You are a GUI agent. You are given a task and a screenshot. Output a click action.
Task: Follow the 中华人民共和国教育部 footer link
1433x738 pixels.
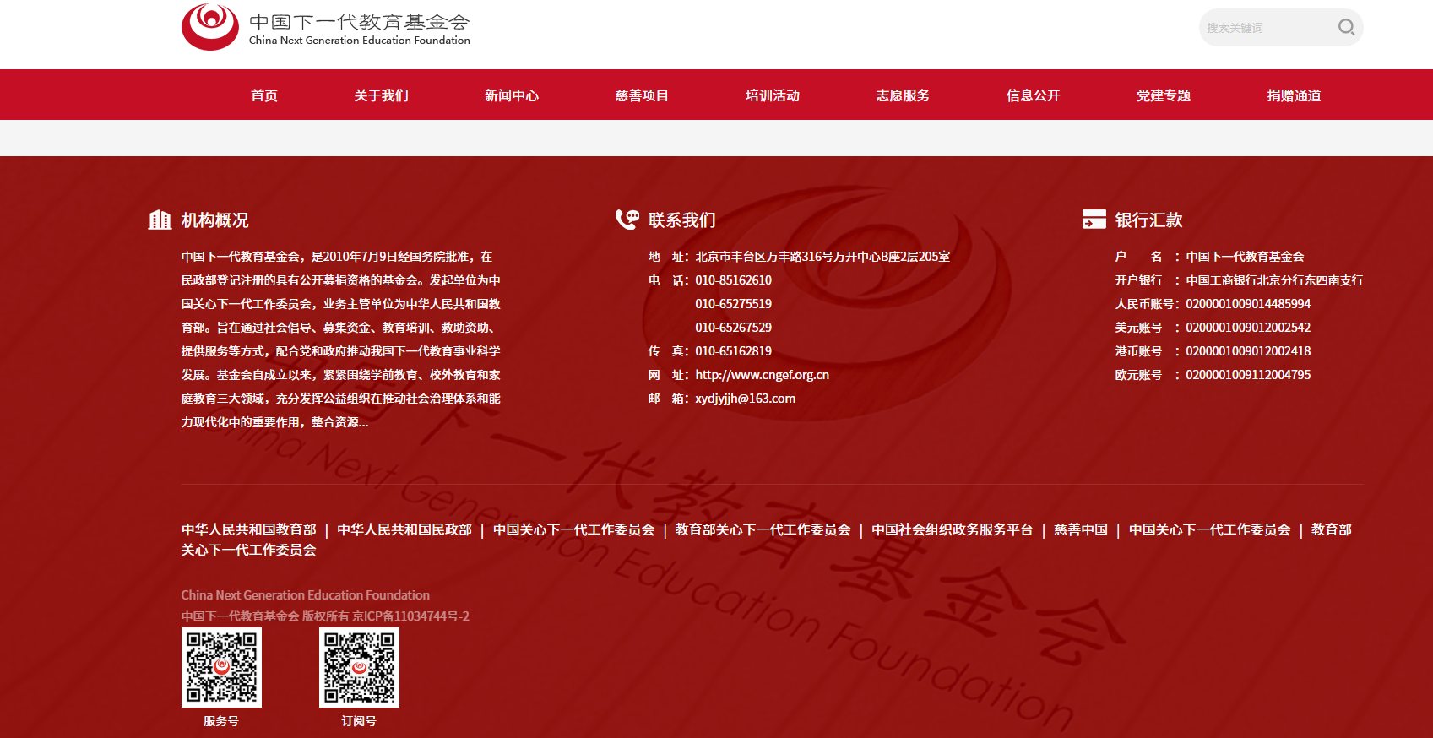click(248, 529)
